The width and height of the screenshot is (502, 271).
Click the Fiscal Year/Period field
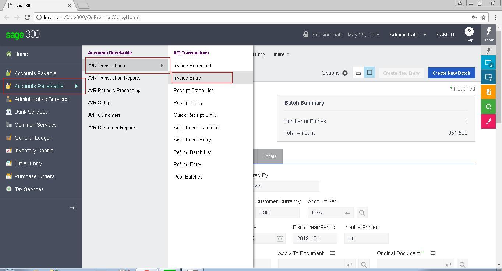point(315,238)
